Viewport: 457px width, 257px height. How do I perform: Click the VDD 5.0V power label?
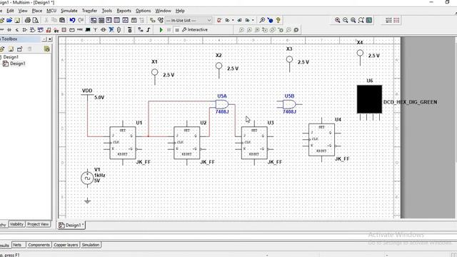tap(87, 91)
